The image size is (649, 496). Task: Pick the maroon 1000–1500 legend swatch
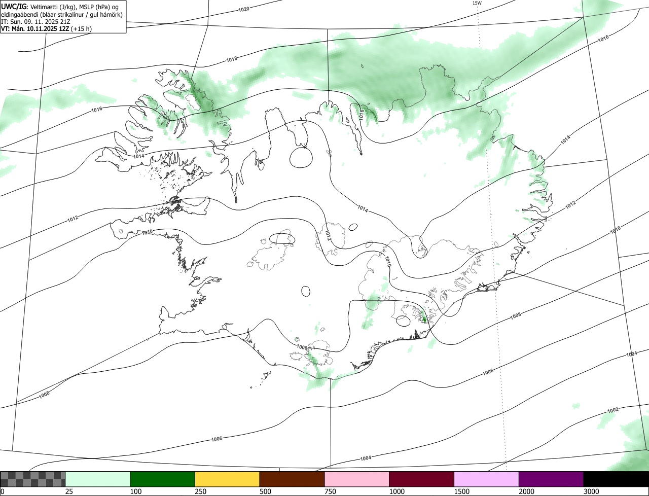coord(422,479)
